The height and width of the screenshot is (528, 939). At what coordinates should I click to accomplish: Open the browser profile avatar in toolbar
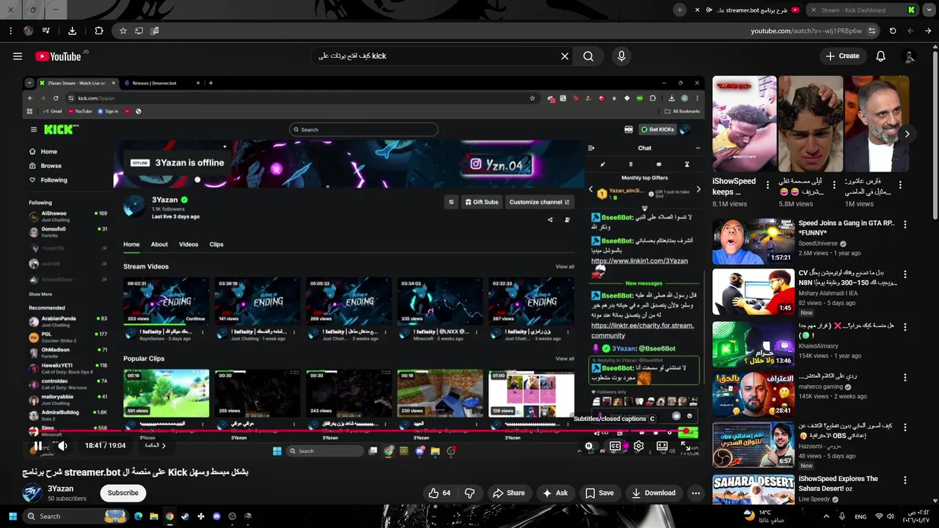click(x=28, y=31)
